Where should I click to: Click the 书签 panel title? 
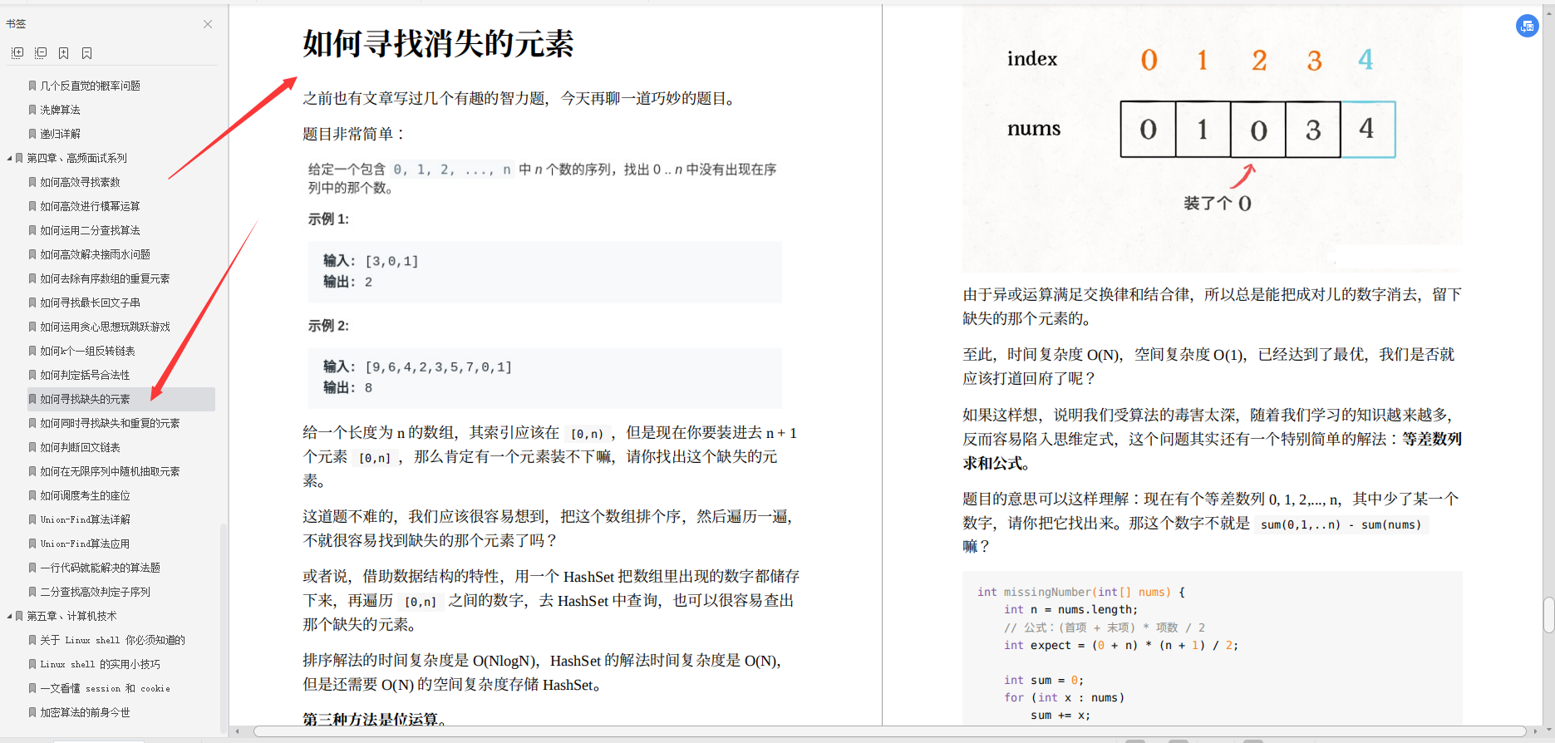click(16, 24)
